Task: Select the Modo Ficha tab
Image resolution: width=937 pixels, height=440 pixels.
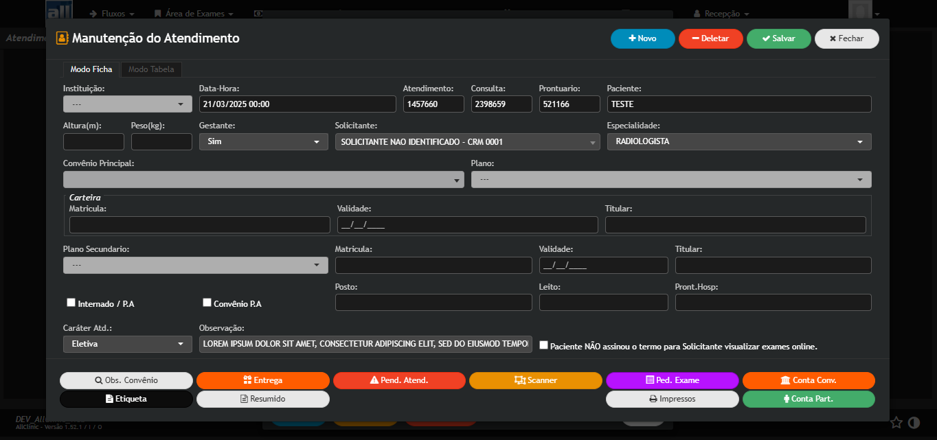Action: 91,69
